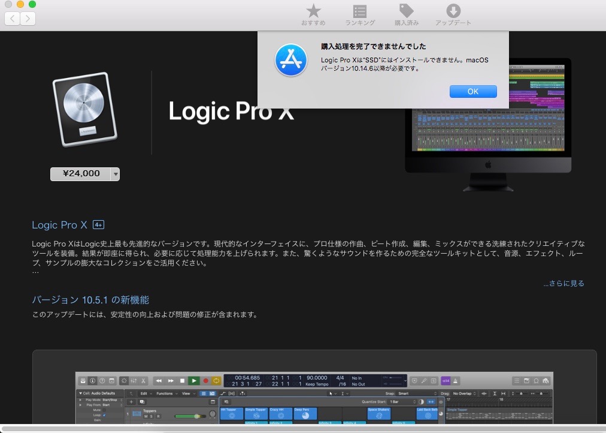Activate the orange Cycle icon in the transport
Viewport: 606px width, 433px height.
pos(217,380)
